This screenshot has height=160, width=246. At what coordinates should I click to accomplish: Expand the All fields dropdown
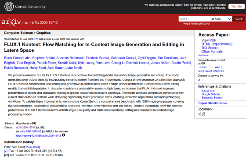pos(221,19)
